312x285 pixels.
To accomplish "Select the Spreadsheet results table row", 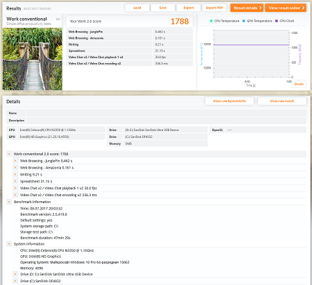I will 130,51.
